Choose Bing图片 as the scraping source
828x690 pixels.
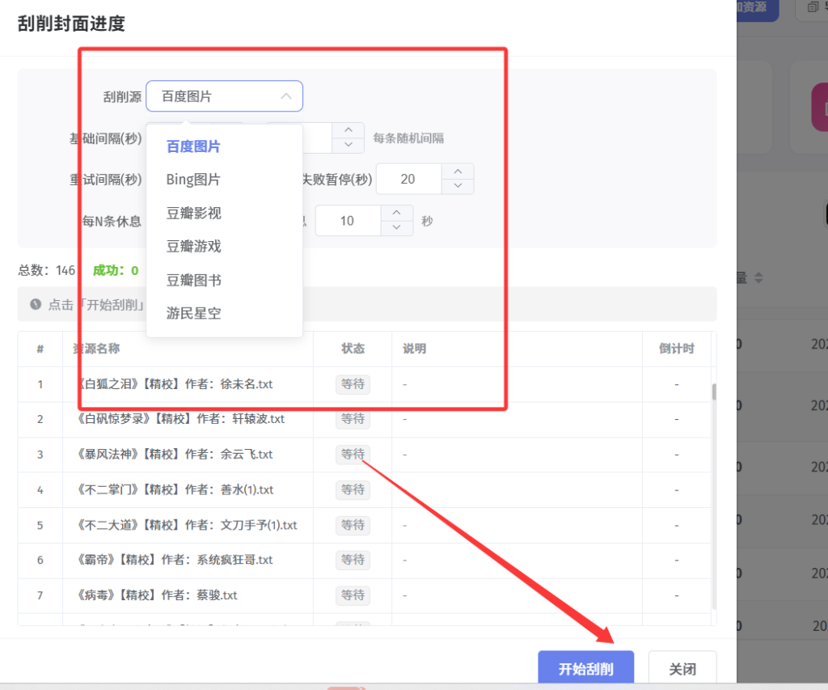pos(193,180)
